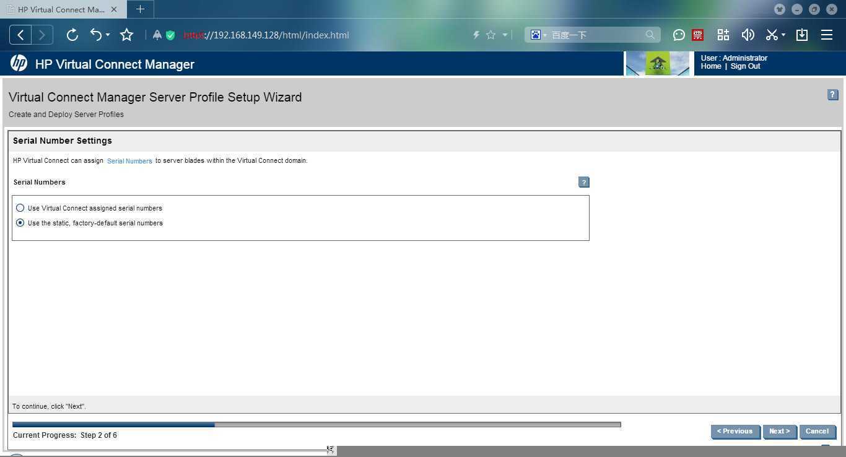Click the 'Serial Number Settings' heading

62,141
